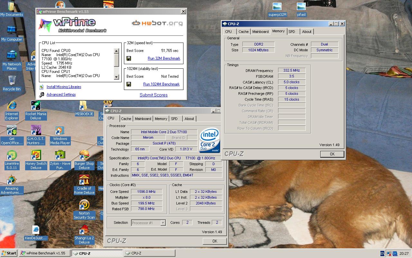The height and width of the screenshot is (258, 412).
Task: Launch Windows Media Player shortcut
Action: pos(60,135)
